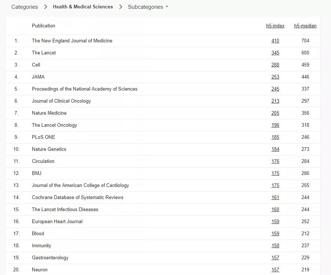Open JAMA's h5-index 253 link
This screenshot has height=275, width=331.
tap(275, 77)
